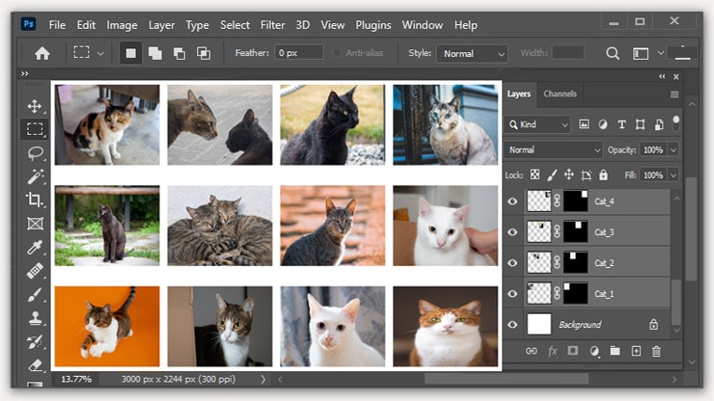This screenshot has height=401, width=714.
Task: Hide the Cat_4 layer
Action: pyautogui.click(x=512, y=201)
